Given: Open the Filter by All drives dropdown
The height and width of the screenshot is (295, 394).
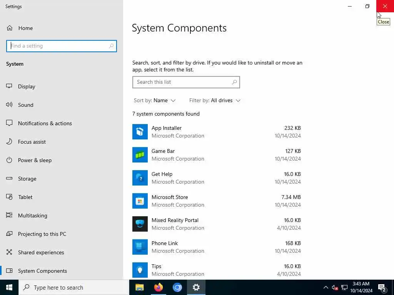Looking at the screenshot, I should pos(215,100).
